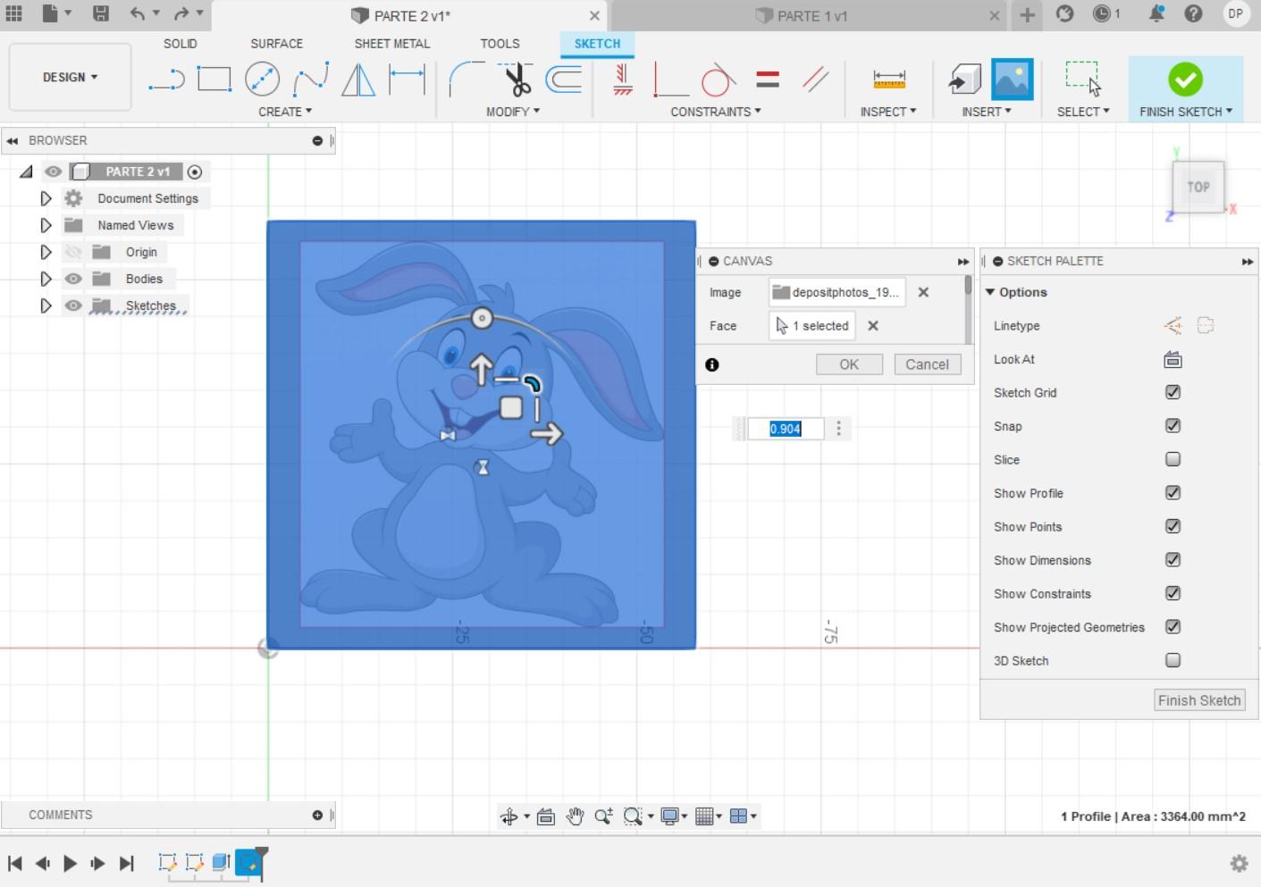Open the MODIFY dropdown menu
Screen dimensions: 1261x887
pyautogui.click(x=513, y=112)
